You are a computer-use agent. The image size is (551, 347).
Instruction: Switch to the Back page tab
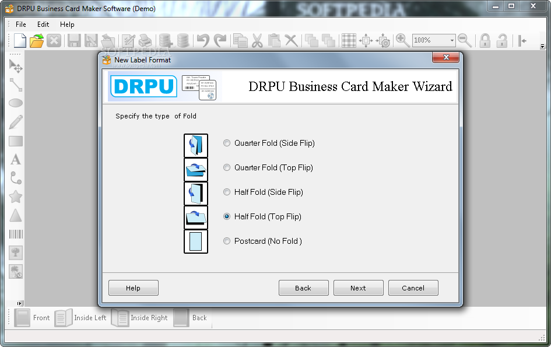tap(191, 318)
